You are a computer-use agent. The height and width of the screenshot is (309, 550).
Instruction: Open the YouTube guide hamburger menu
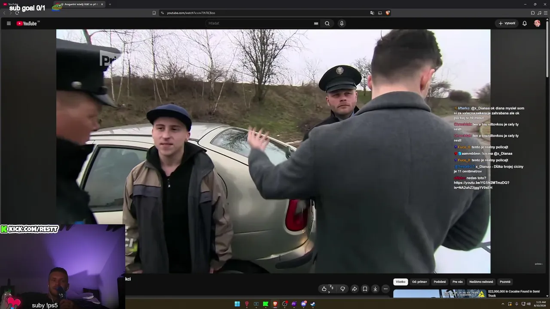click(x=9, y=23)
